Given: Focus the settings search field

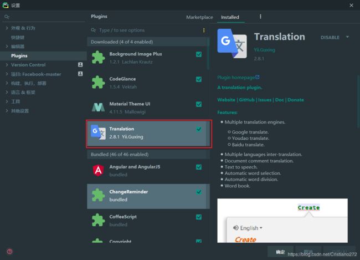Looking at the screenshot, I should tap(44, 17).
